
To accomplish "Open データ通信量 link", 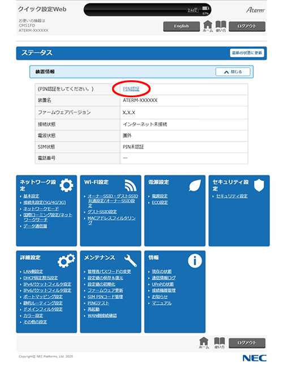I will (35, 226).
